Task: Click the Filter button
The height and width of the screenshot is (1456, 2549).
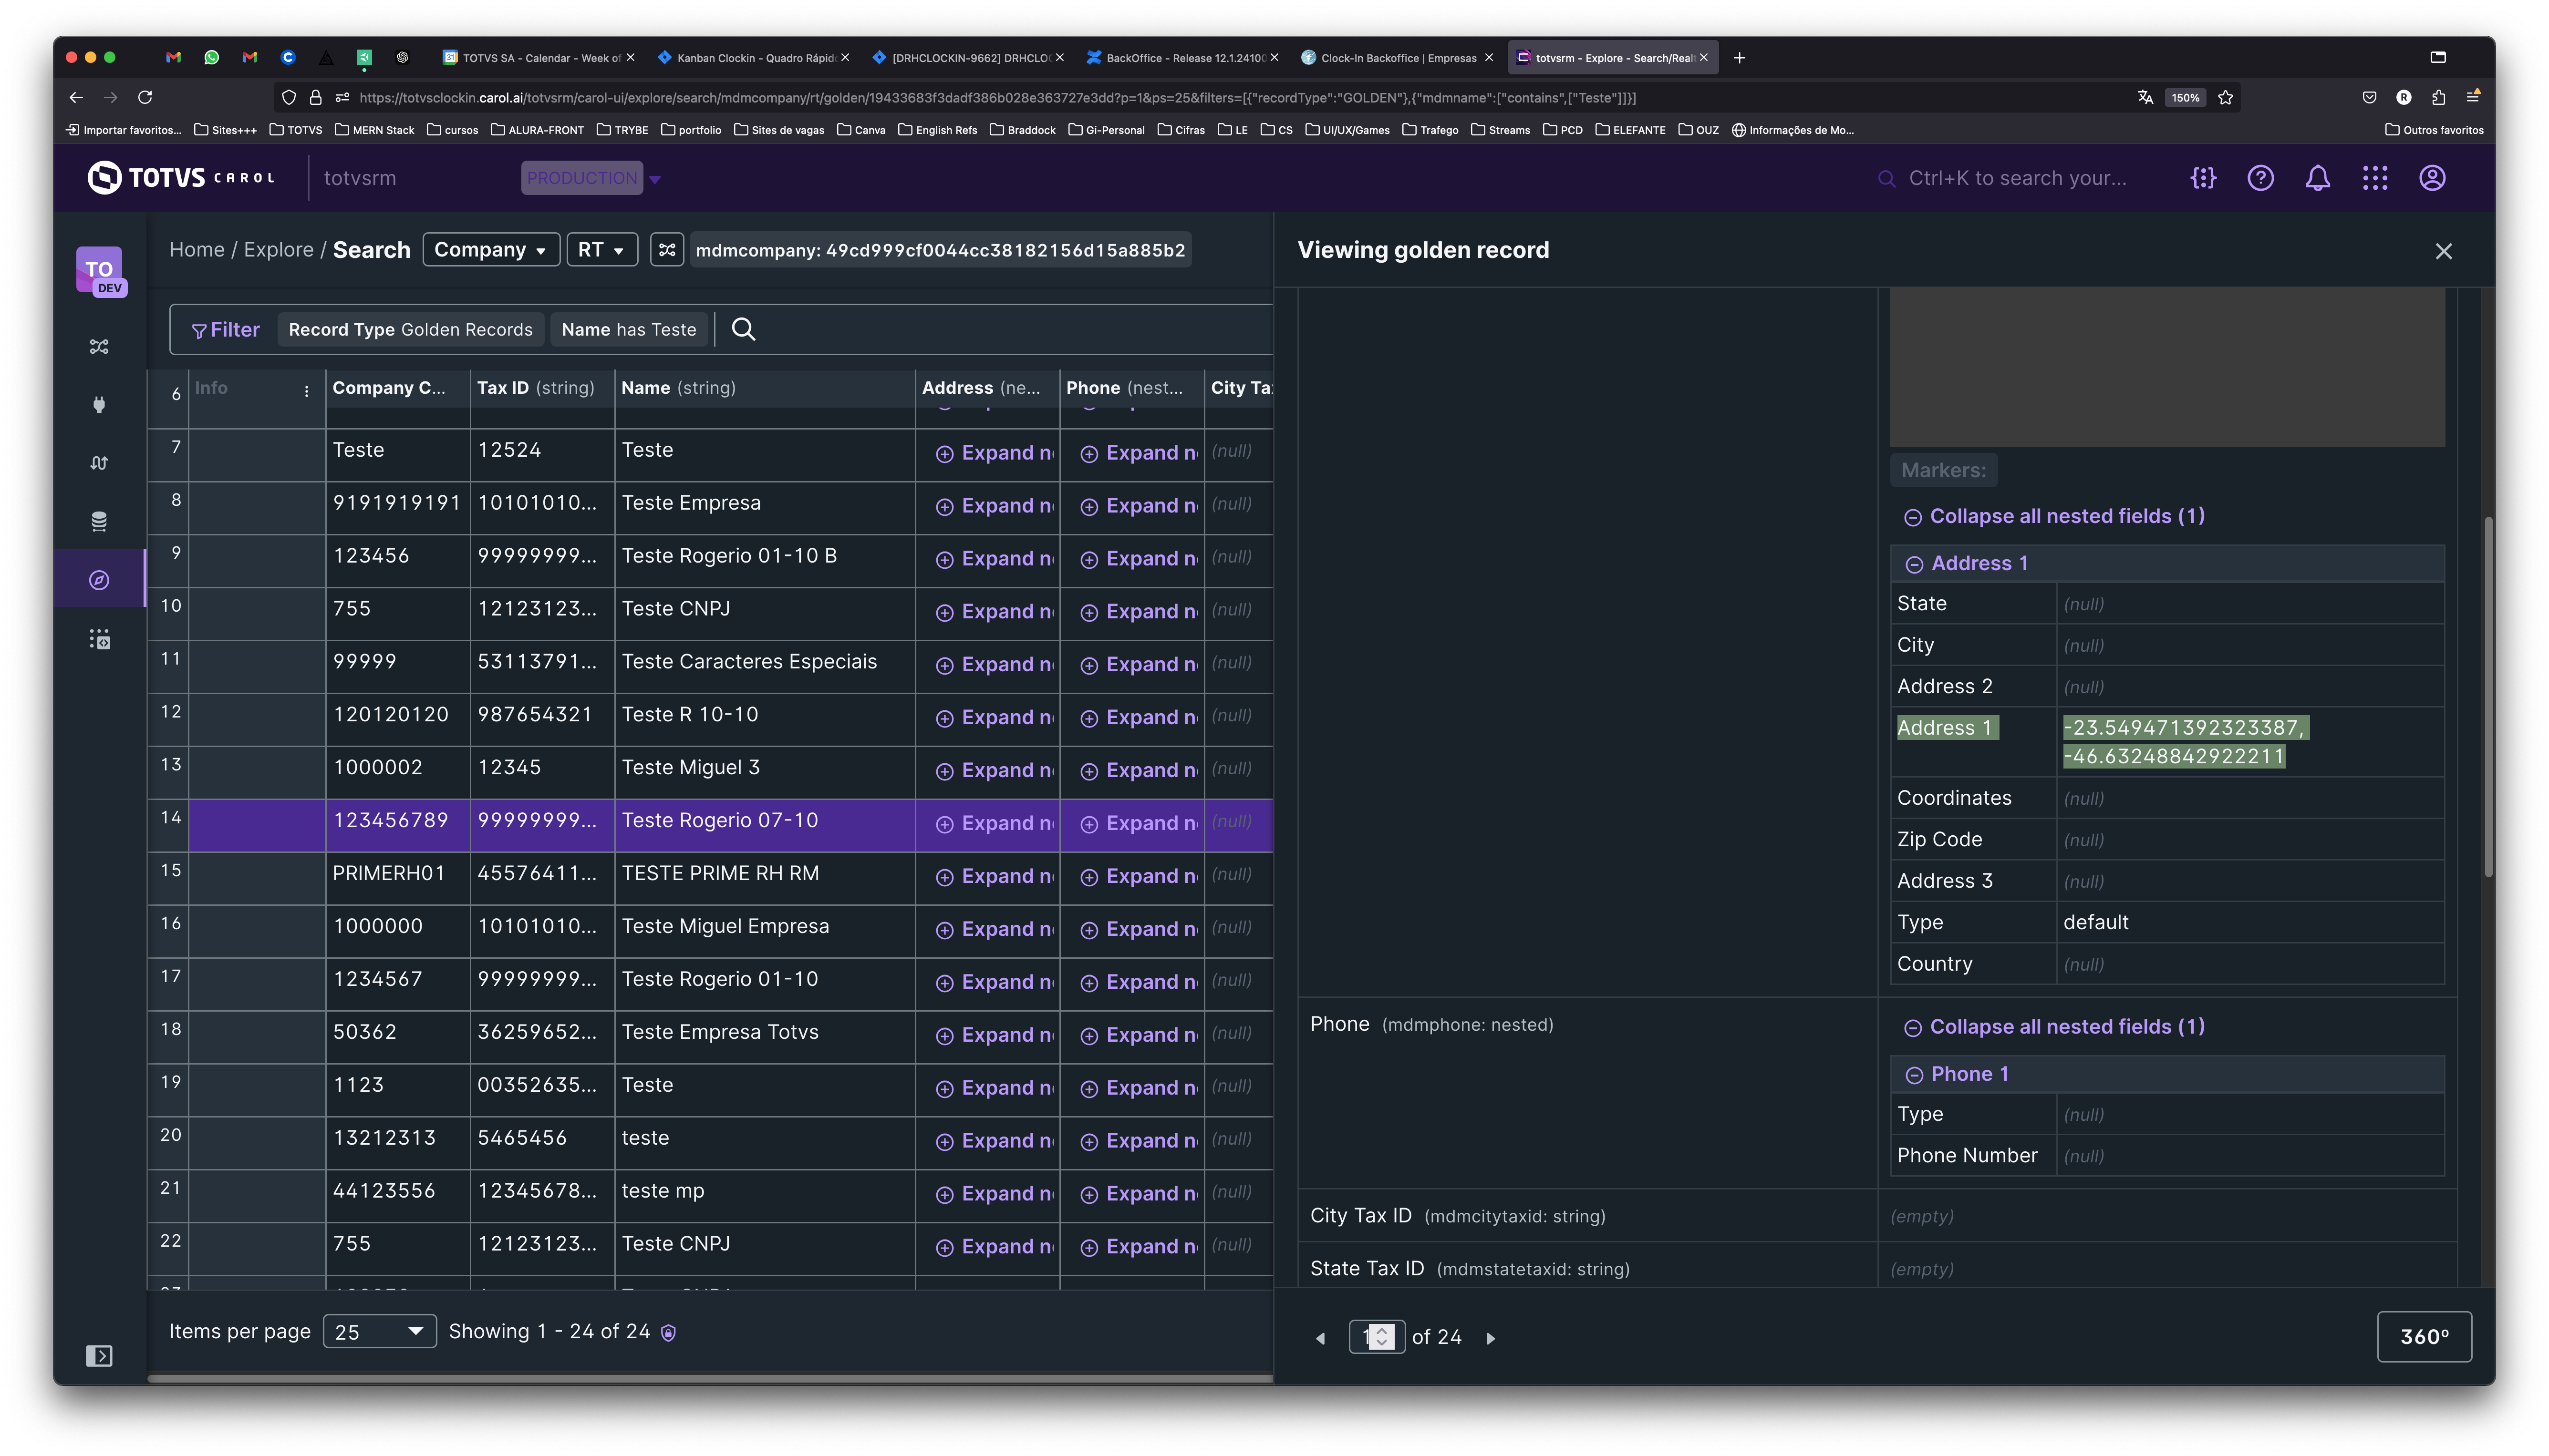Action: point(226,330)
